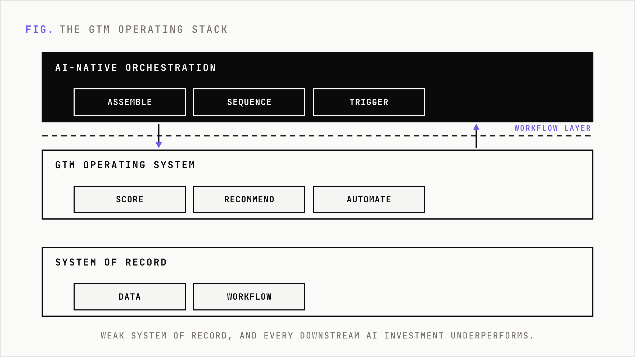Click the FIG. label in title
The height and width of the screenshot is (357, 635).
pos(39,29)
